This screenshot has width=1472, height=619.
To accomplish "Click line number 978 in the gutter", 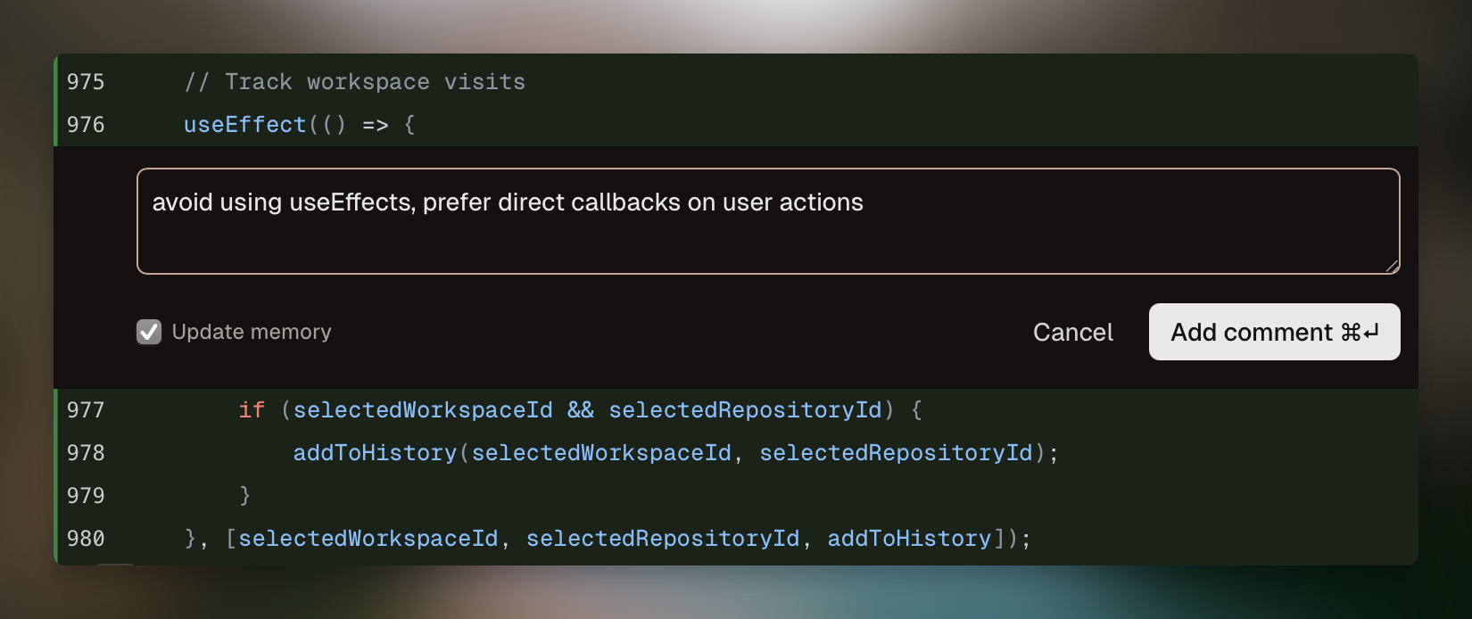I will point(86,453).
